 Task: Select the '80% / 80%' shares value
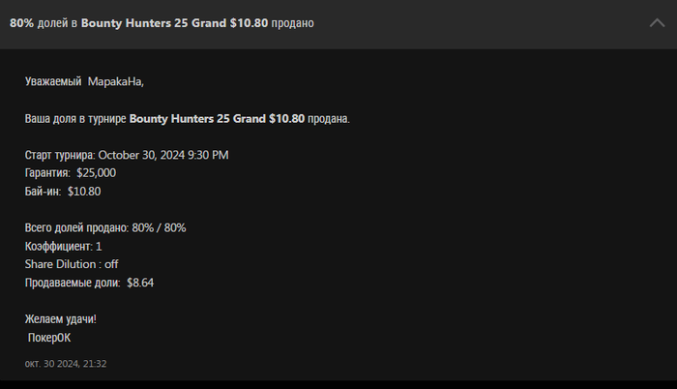[159, 227]
